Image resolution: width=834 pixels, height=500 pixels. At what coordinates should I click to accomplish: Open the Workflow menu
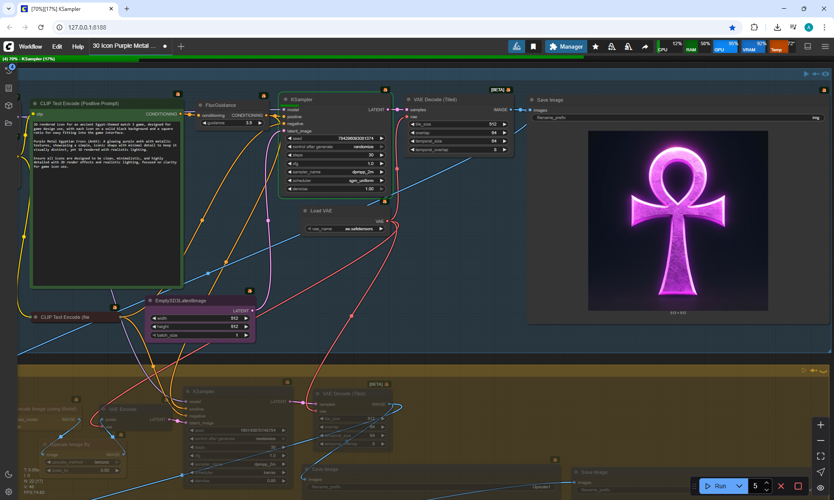coord(30,46)
